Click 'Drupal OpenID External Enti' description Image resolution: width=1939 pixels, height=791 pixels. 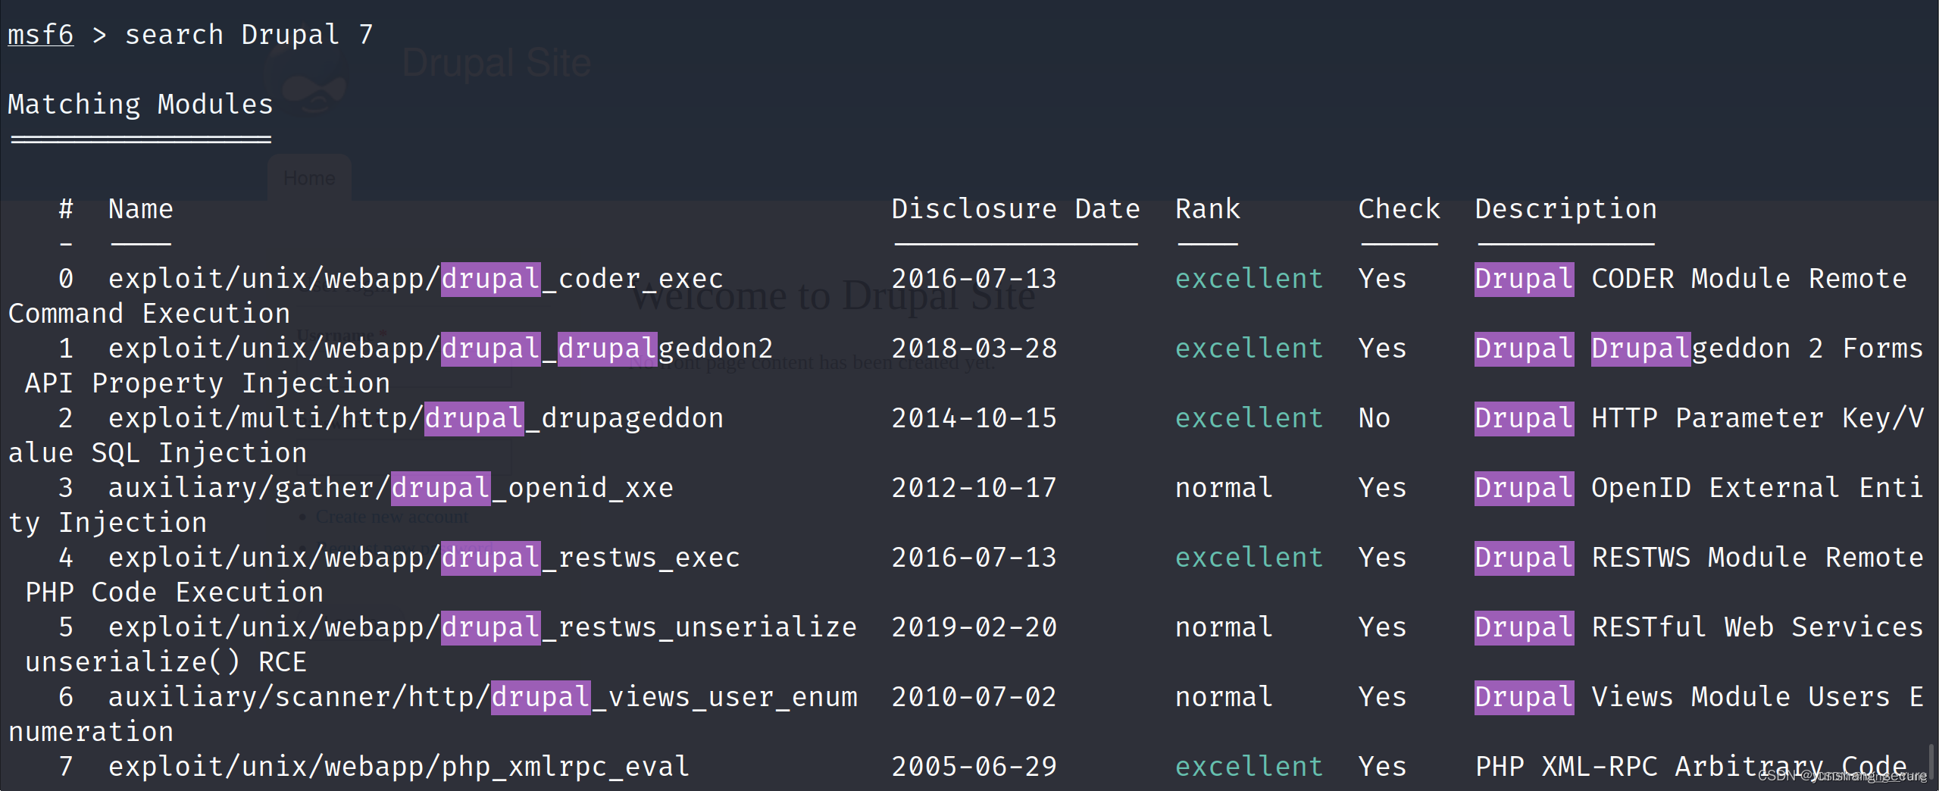tap(1700, 488)
